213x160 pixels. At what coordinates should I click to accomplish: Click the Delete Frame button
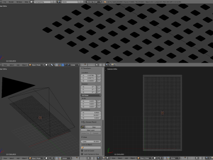(86, 133)
